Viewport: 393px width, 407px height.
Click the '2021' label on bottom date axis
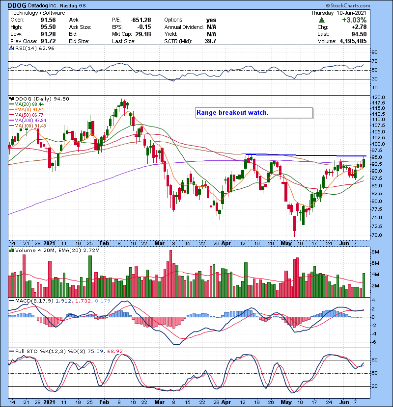[x=49, y=402]
